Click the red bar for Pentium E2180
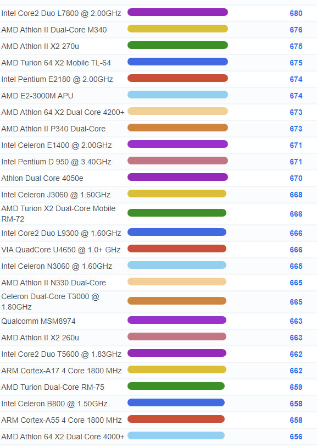 coord(177,79)
